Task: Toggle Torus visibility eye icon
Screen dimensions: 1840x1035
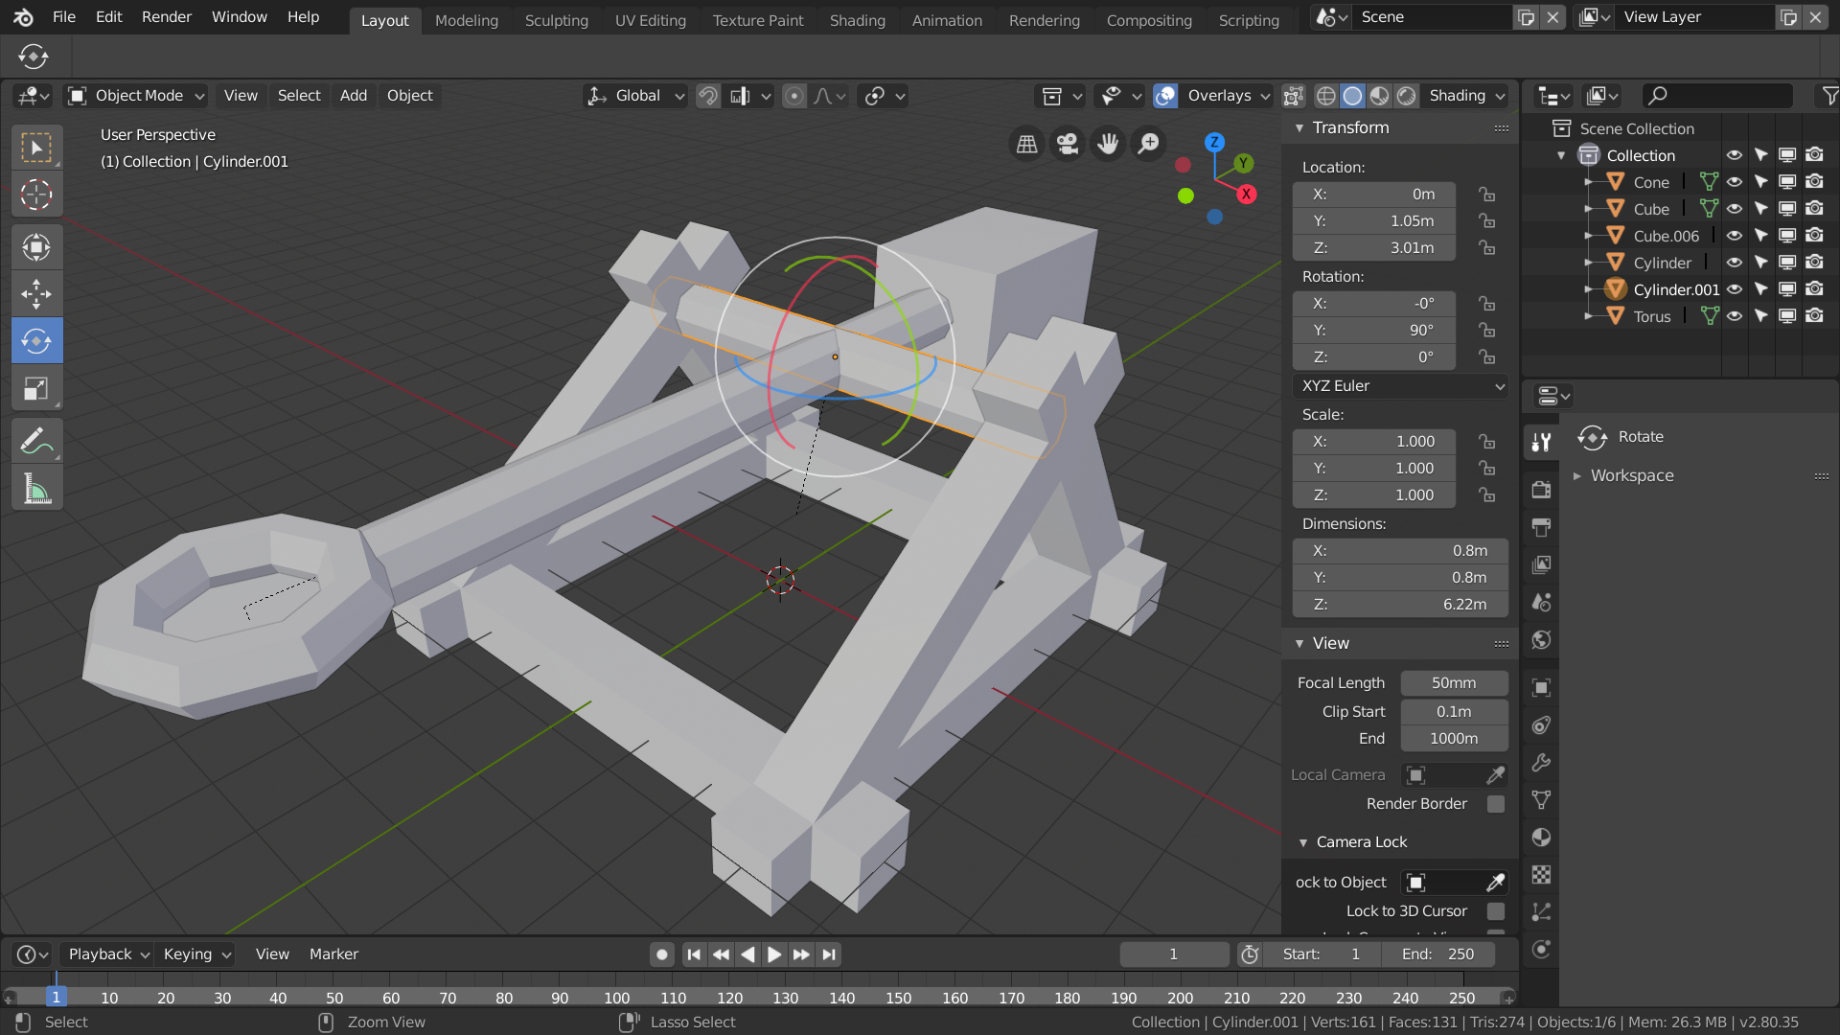Action: coord(1735,316)
